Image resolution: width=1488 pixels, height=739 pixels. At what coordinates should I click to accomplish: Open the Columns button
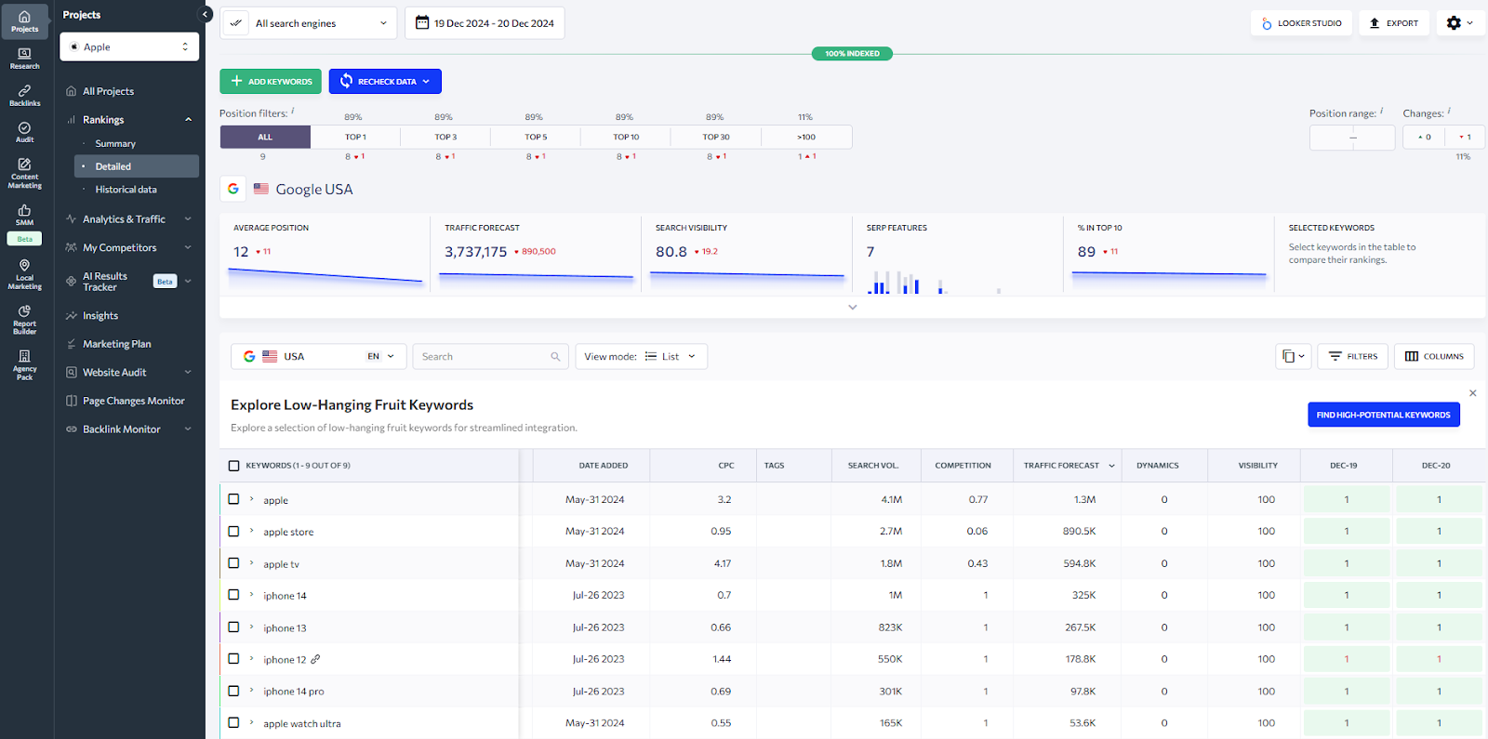(1434, 356)
